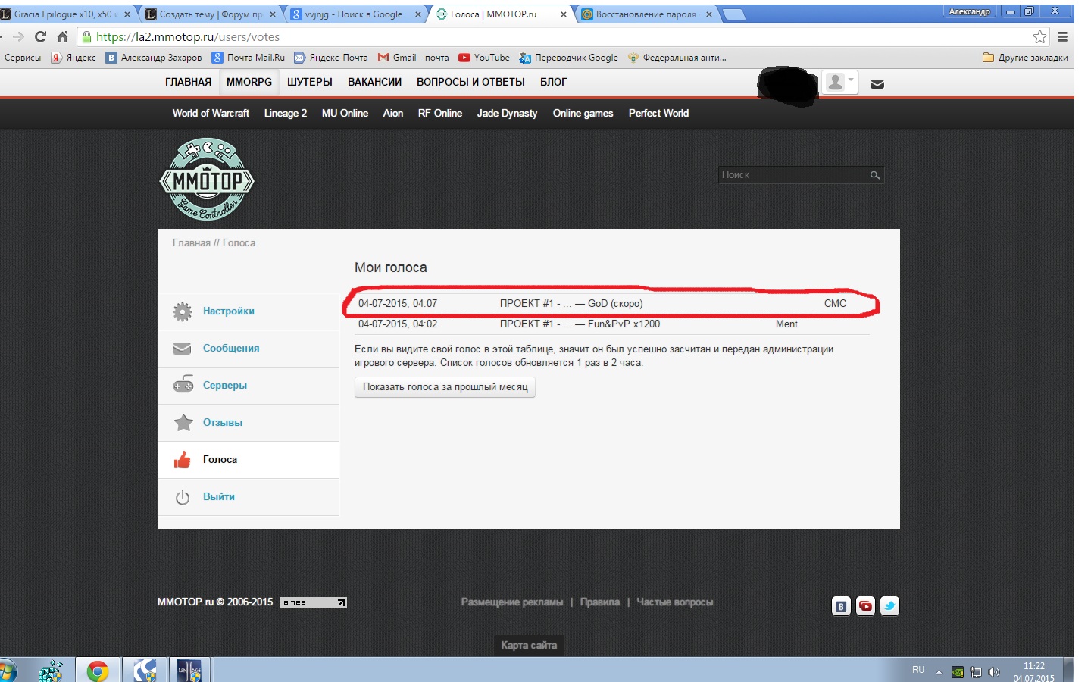This screenshot has width=1091, height=682.
Task: Open the Chrome menu hamburger icon
Action: 1062,37
